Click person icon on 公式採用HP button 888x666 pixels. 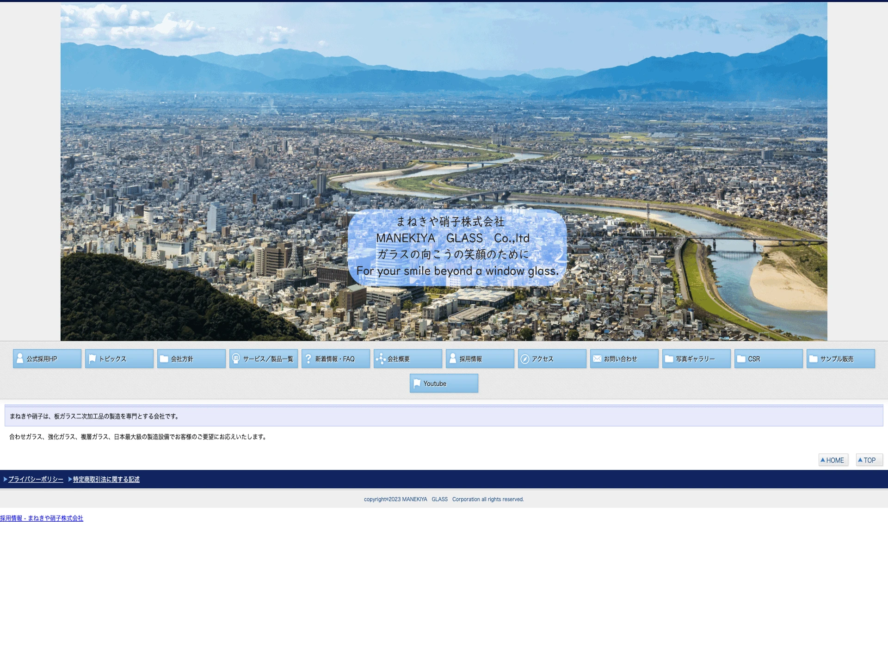[20, 358]
